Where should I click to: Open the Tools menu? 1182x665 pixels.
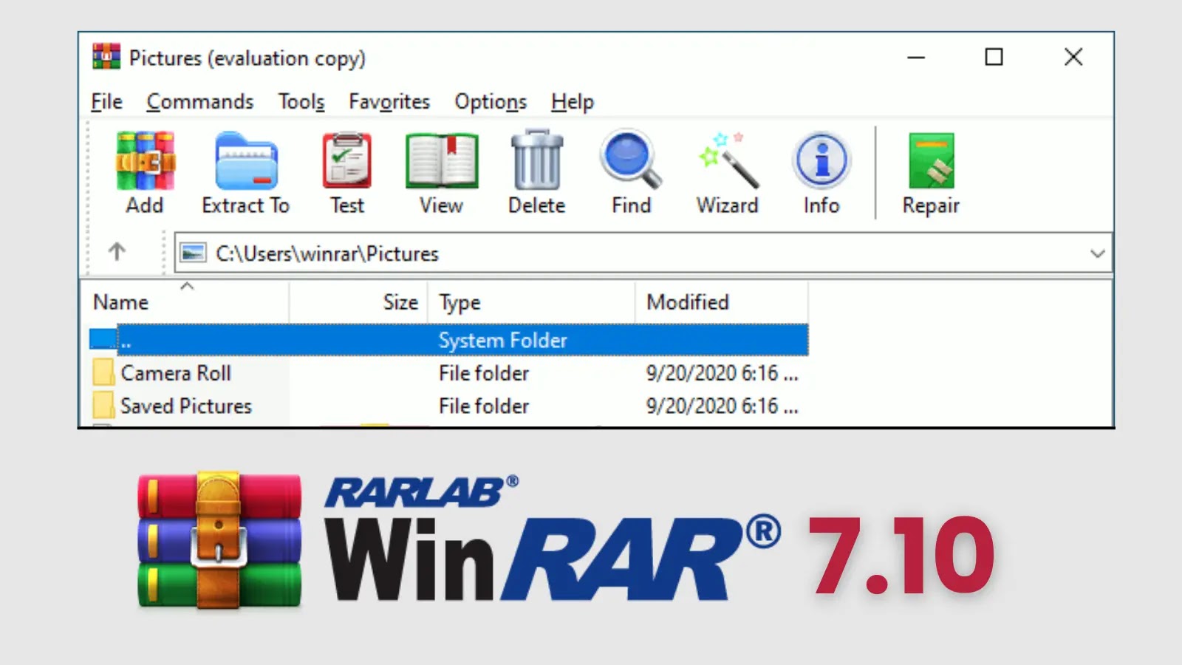coord(301,102)
